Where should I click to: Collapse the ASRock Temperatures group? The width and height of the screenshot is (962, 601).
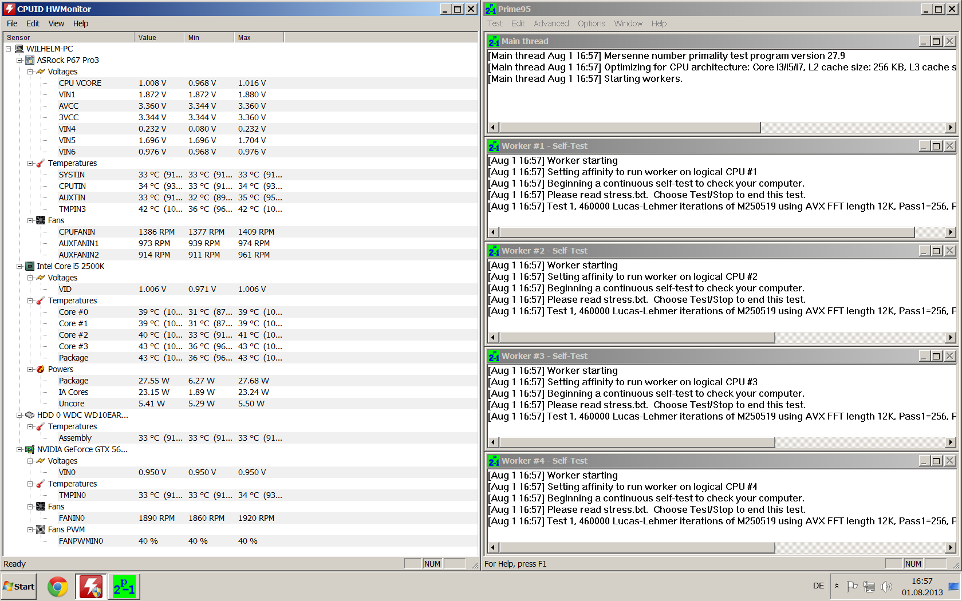pos(30,163)
